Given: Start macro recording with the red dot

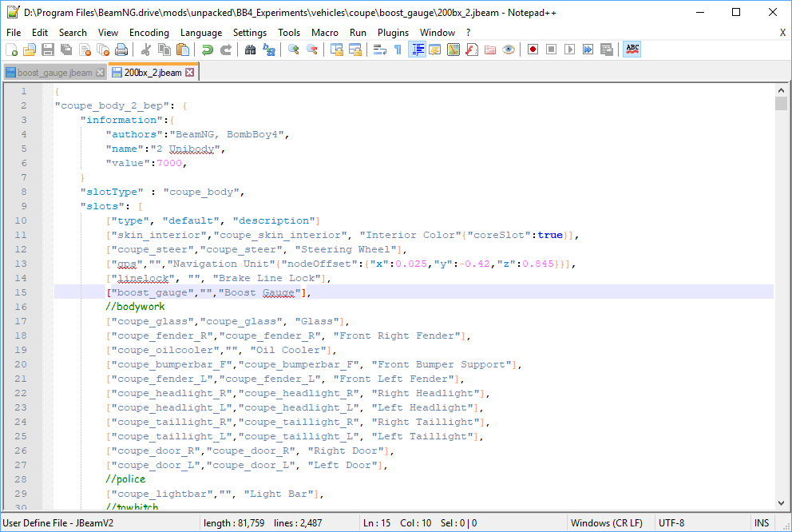Looking at the screenshot, I should pos(533,50).
